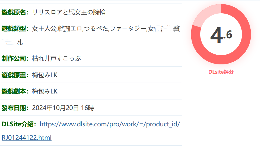Select the DLSite介紹 label
The image size is (261, 147).
click(19, 124)
